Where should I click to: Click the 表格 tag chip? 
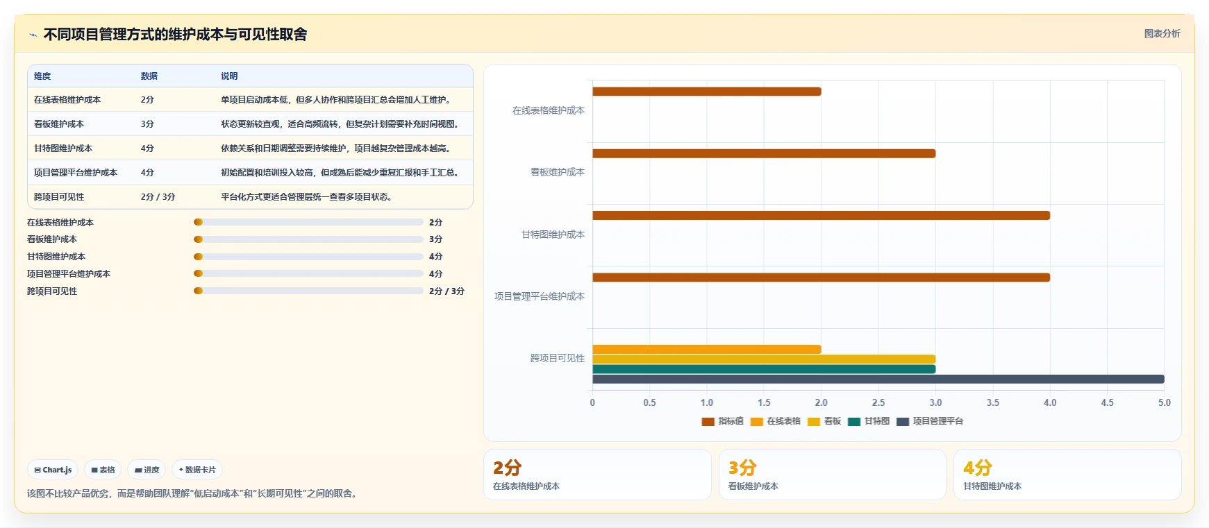pos(103,470)
